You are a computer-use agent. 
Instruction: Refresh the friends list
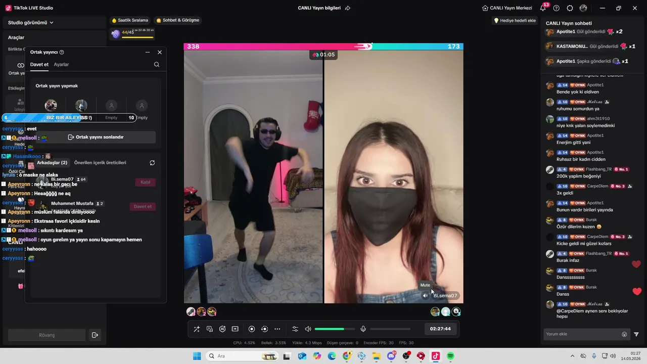(152, 163)
